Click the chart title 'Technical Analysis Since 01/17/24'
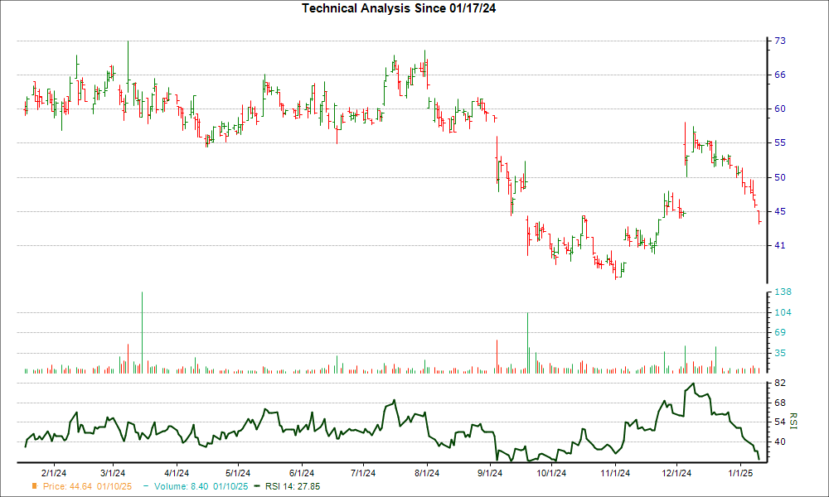Image resolution: width=829 pixels, height=497 pixels. pos(399,8)
